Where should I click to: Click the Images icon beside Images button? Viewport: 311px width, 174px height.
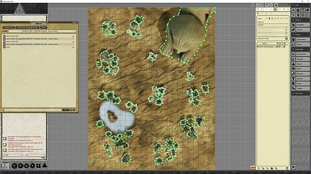coord(293,59)
